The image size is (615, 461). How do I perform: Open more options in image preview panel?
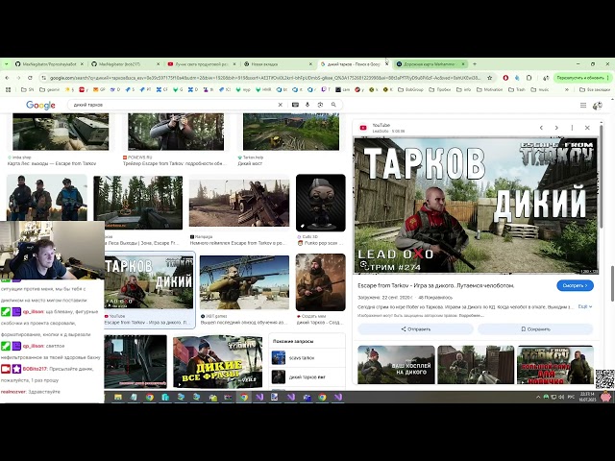[x=572, y=128]
